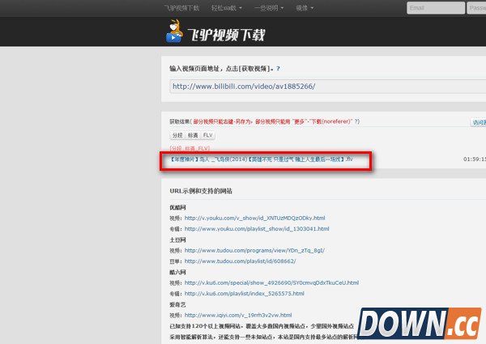Open the ku6 special show example link
The height and width of the screenshot is (344, 486).
point(271,283)
